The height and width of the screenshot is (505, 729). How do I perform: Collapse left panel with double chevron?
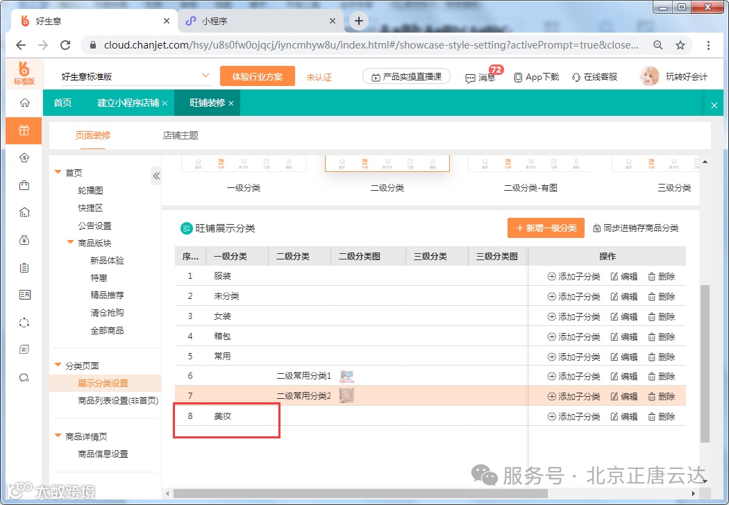pos(156,176)
